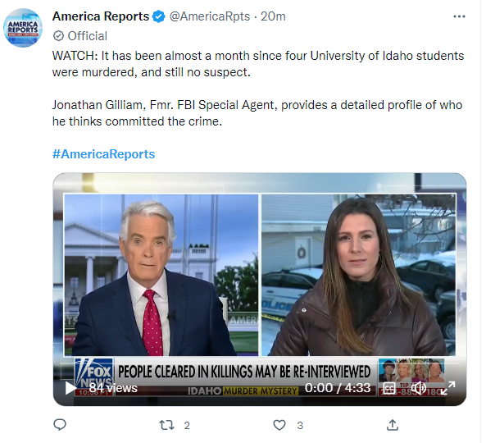This screenshot has width=486, height=443.
Task: Open the three-dot more options menu
Action: 459,16
